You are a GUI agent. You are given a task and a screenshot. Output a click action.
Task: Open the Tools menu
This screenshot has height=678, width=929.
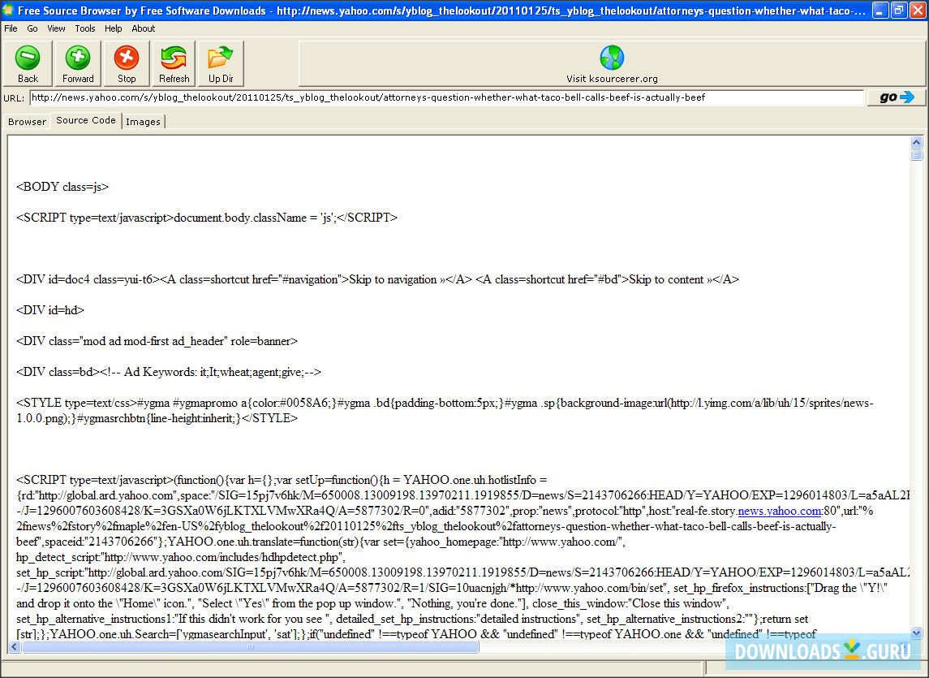84,28
